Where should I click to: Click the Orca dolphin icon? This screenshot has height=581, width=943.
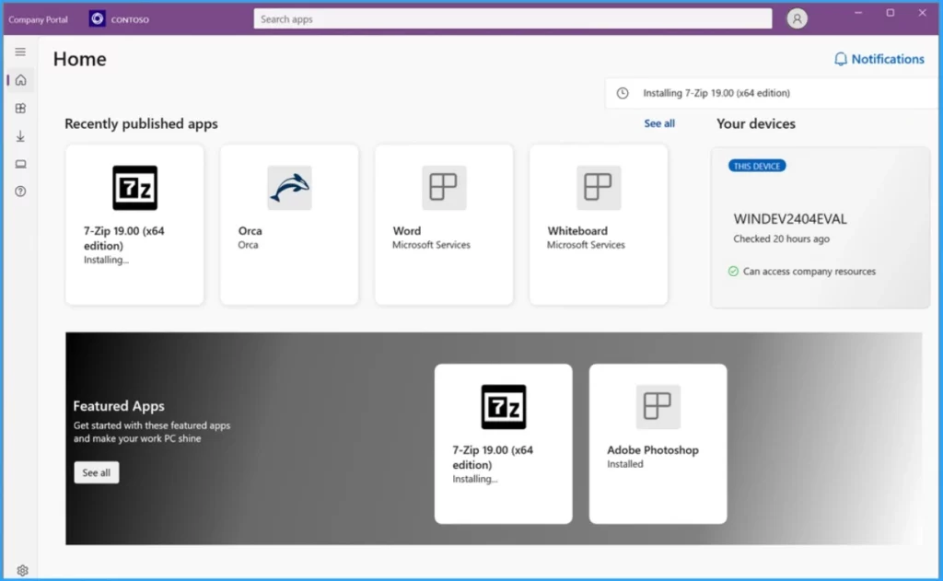tap(289, 188)
